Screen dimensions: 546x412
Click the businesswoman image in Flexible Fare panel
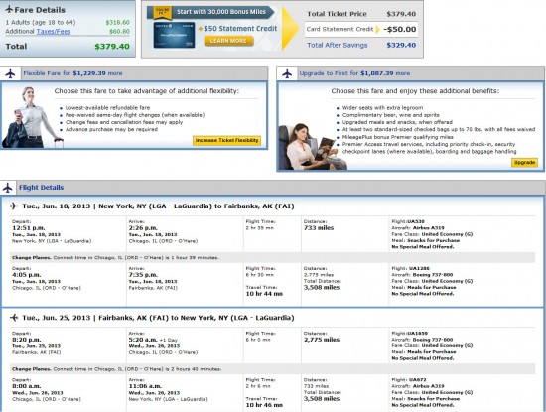(x=32, y=117)
